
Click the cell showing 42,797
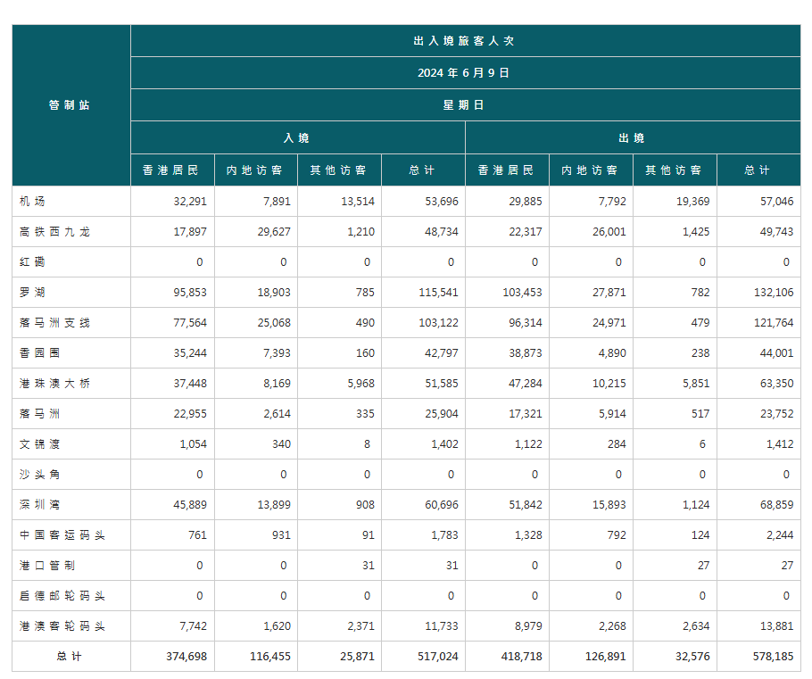424,353
